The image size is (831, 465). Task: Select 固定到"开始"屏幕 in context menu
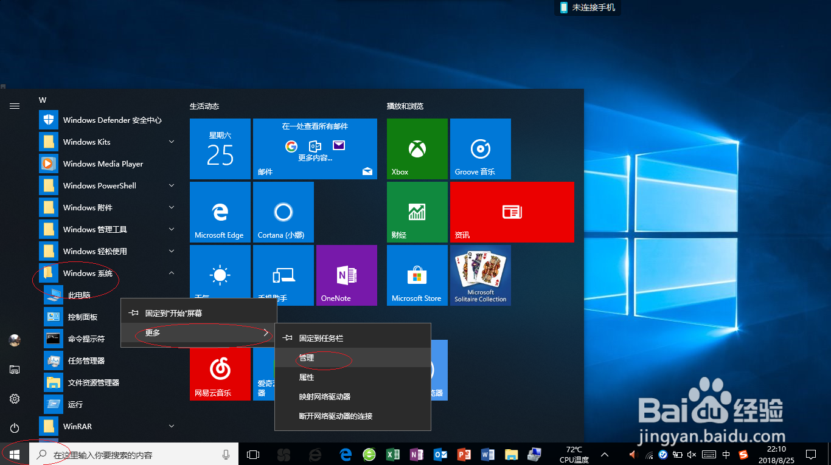199,314
